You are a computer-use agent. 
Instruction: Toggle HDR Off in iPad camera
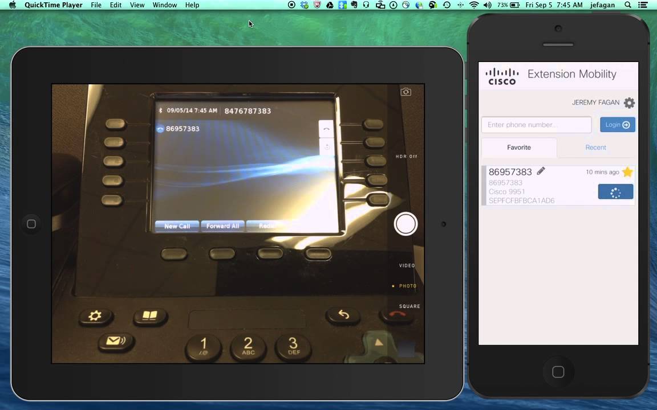[406, 157]
